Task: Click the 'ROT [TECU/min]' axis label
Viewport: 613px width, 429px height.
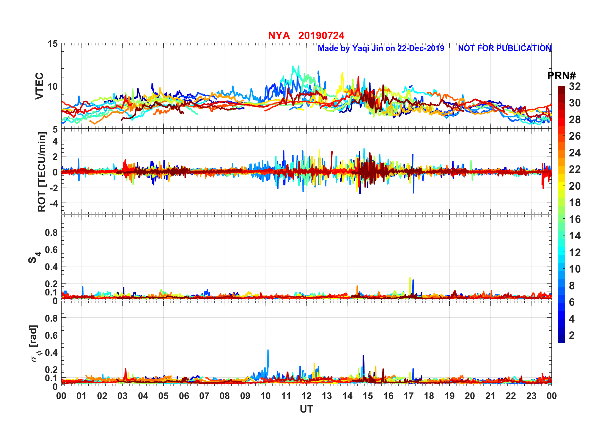Action: click(x=42, y=172)
